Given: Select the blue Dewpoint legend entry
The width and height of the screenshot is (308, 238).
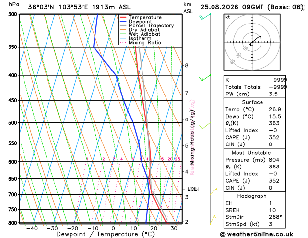Looking at the screenshot, I should point(136,22).
